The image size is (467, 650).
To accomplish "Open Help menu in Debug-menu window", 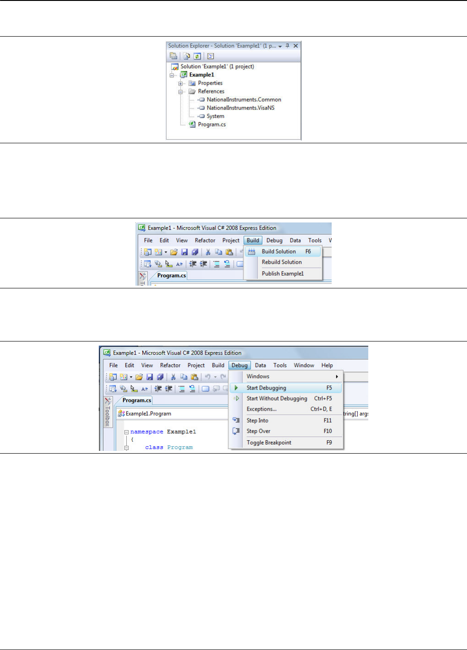I will [327, 365].
